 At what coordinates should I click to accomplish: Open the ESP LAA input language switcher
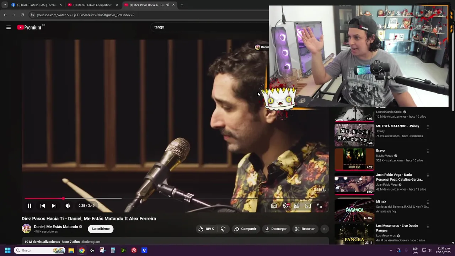(x=415, y=250)
